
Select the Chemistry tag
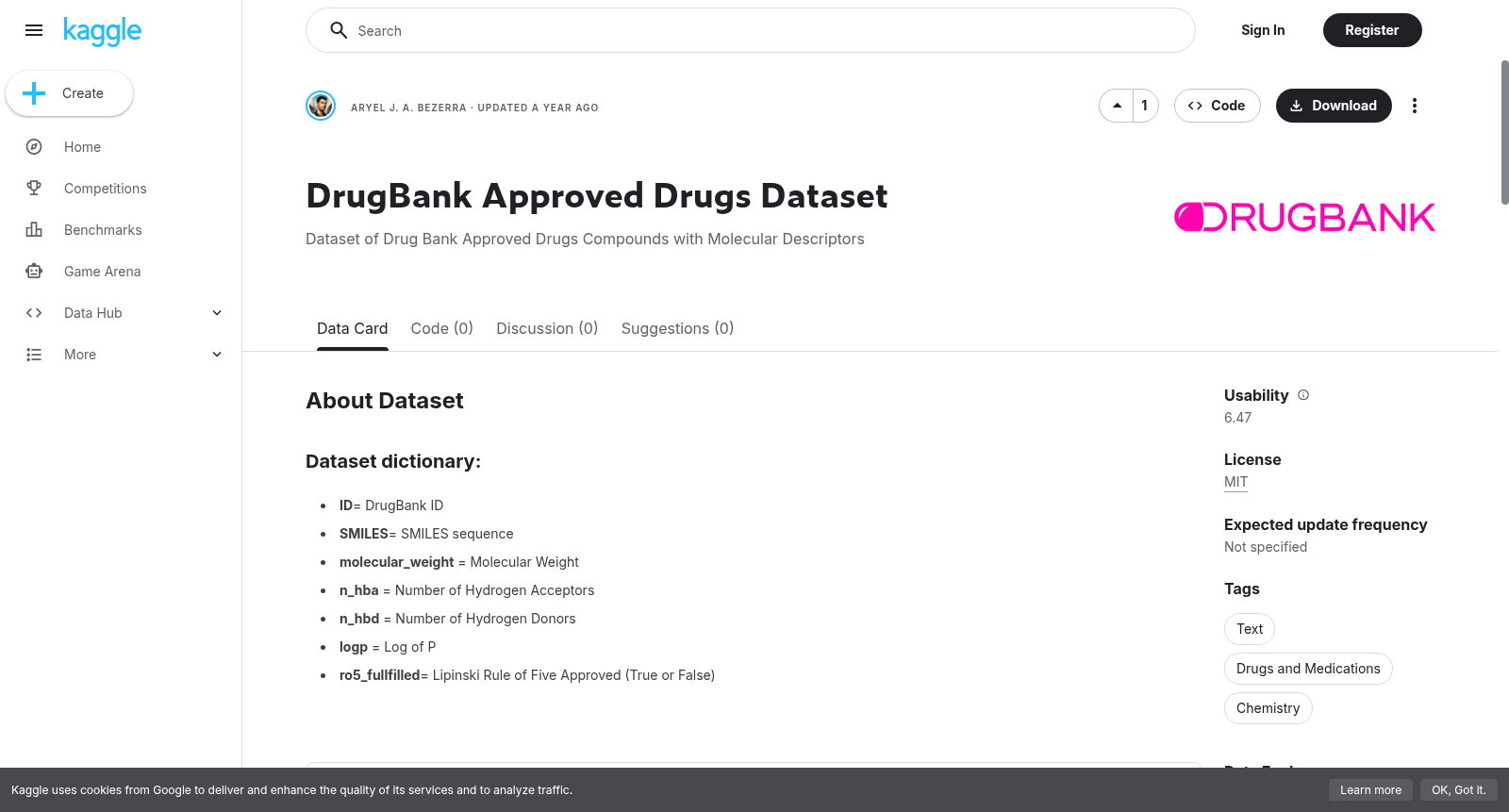point(1268,708)
